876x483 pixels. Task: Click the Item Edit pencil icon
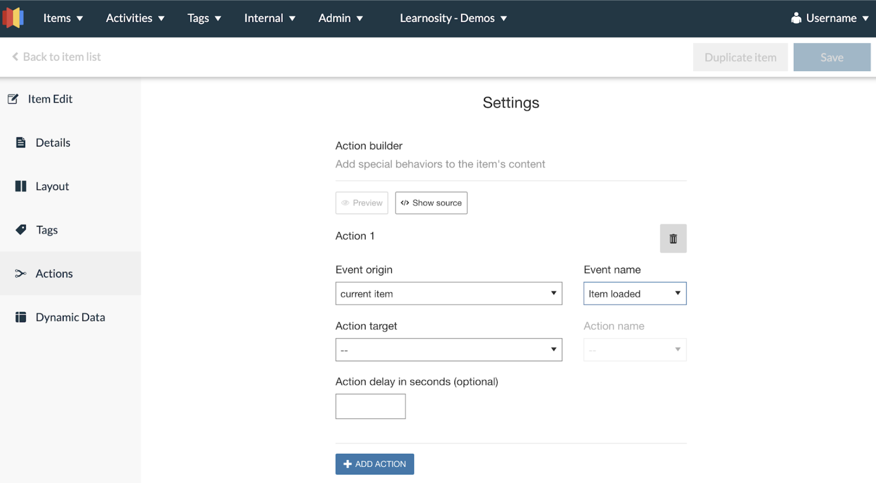pos(13,99)
